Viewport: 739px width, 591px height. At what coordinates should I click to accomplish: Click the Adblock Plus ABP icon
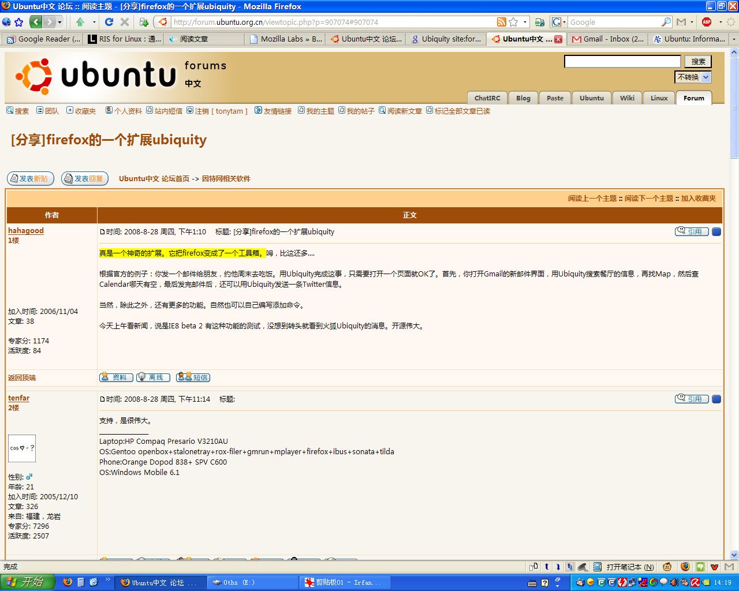[707, 22]
